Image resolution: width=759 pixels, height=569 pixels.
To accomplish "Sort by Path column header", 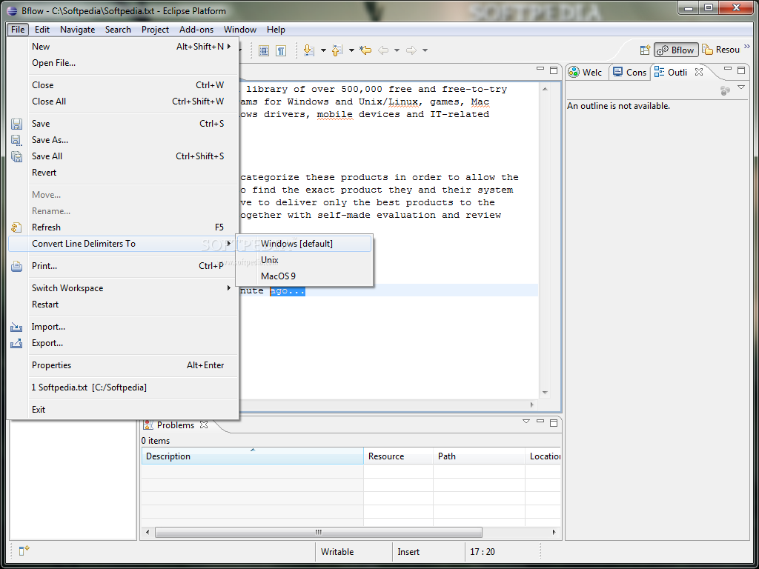I will point(479,456).
